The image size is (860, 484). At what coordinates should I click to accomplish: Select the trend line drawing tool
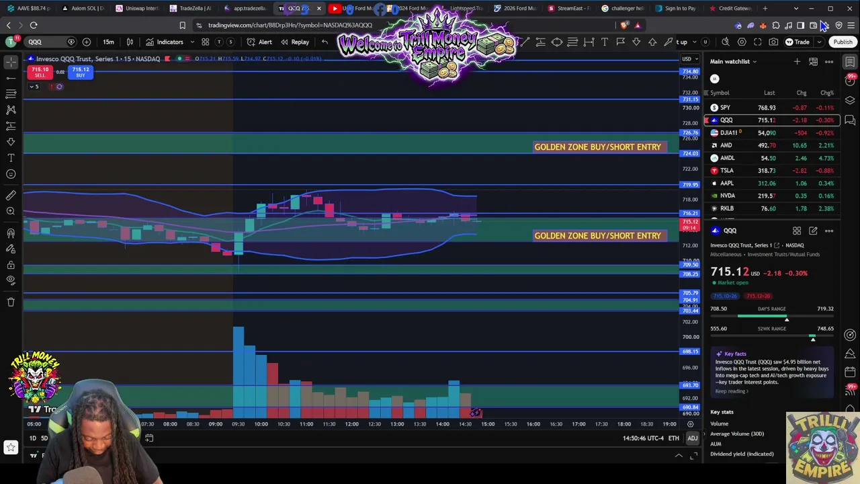click(11, 78)
